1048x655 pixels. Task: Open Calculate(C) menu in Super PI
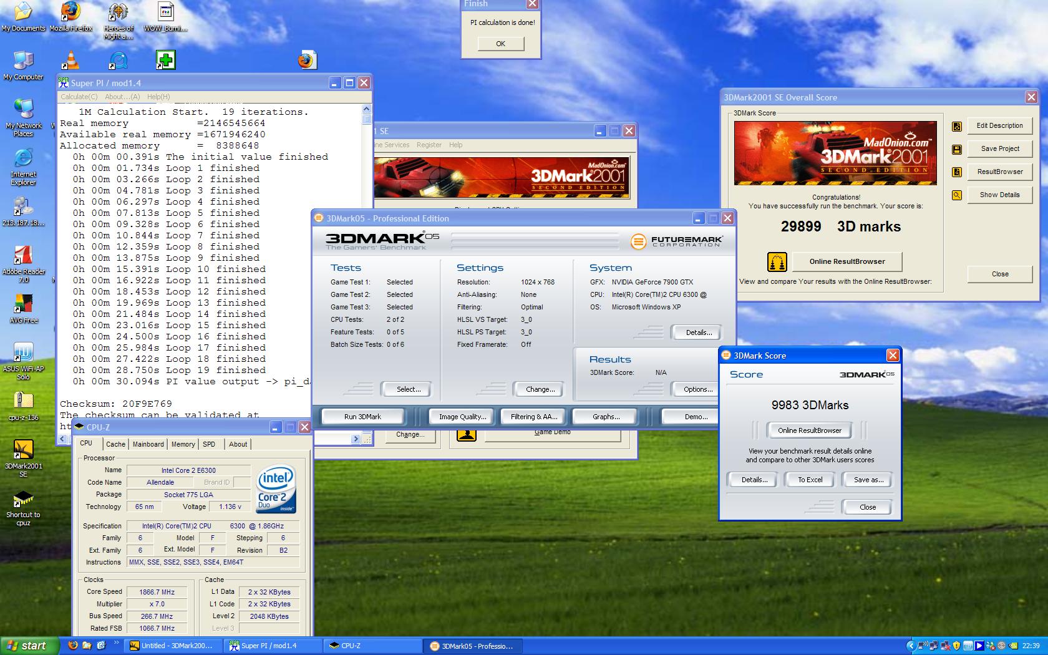tap(79, 97)
